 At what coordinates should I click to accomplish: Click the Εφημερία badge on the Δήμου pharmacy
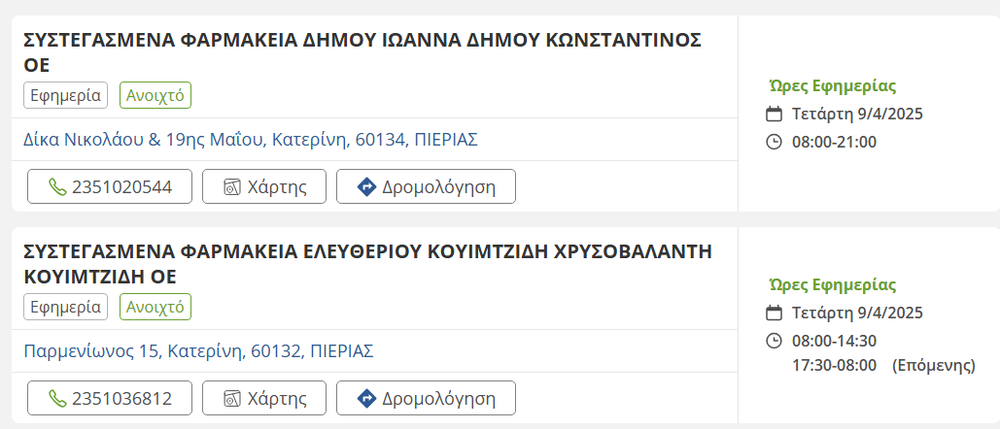(65, 95)
